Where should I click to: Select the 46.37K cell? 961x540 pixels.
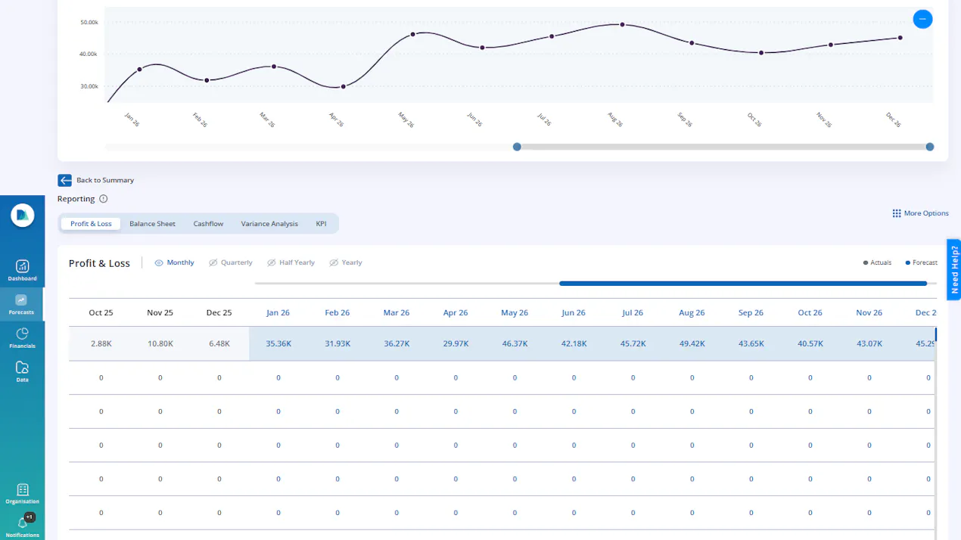click(x=515, y=343)
